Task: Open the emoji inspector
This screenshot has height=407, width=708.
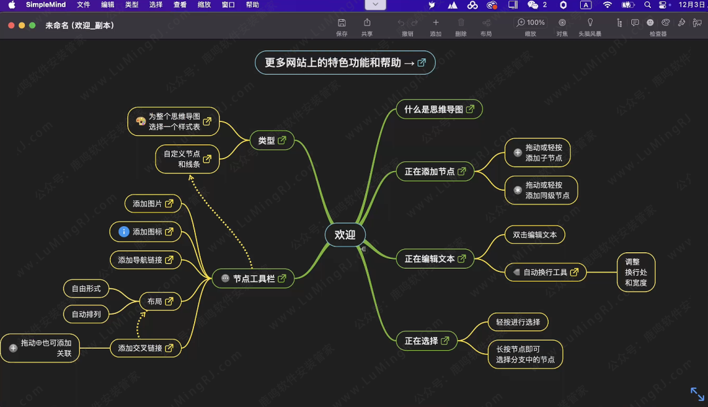Action: (x=650, y=22)
